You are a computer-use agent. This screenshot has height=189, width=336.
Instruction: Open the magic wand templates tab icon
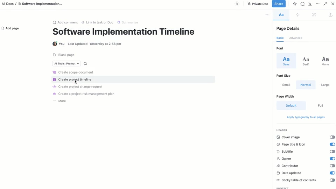point(314,15)
